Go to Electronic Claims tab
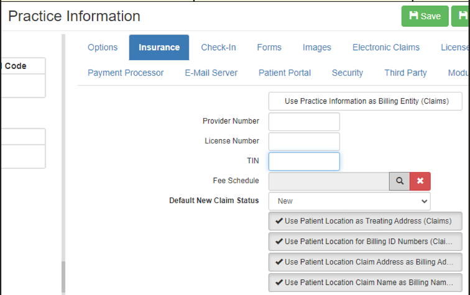 (x=386, y=47)
